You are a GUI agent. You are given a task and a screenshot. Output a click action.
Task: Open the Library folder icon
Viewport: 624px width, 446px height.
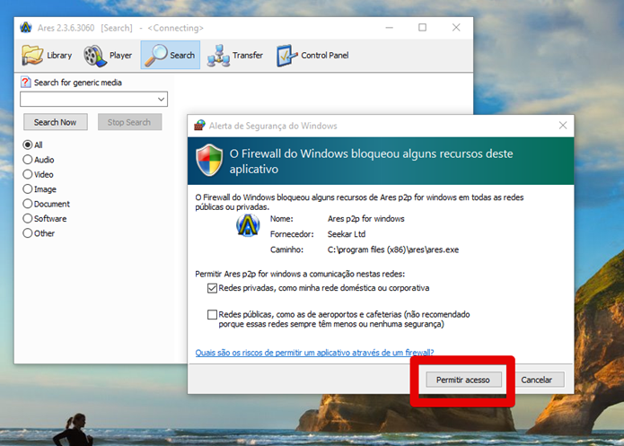pyautogui.click(x=32, y=55)
